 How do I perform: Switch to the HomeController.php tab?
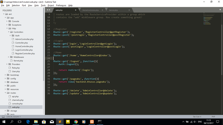pos(91,10)
